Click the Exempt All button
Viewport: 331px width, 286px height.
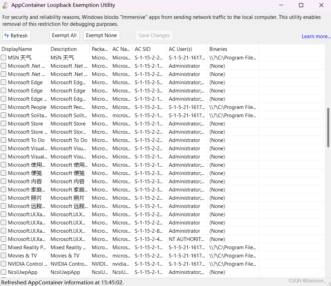click(x=64, y=35)
